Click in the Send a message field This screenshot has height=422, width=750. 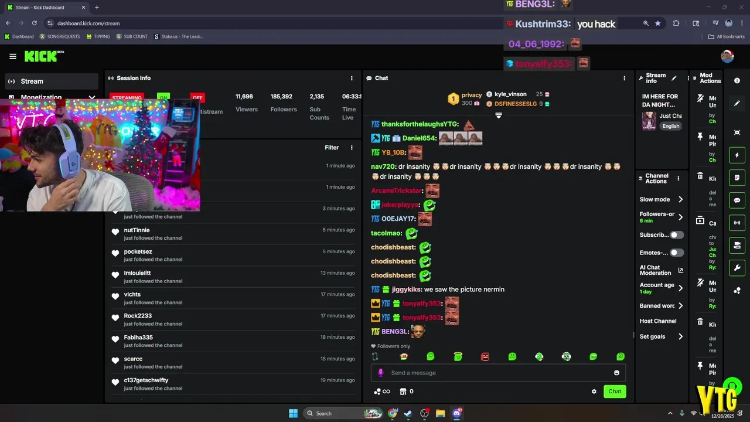click(x=498, y=373)
